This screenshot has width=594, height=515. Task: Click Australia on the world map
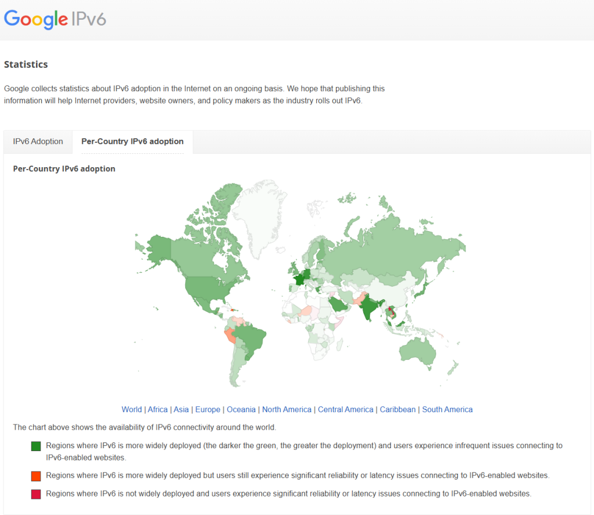point(418,351)
